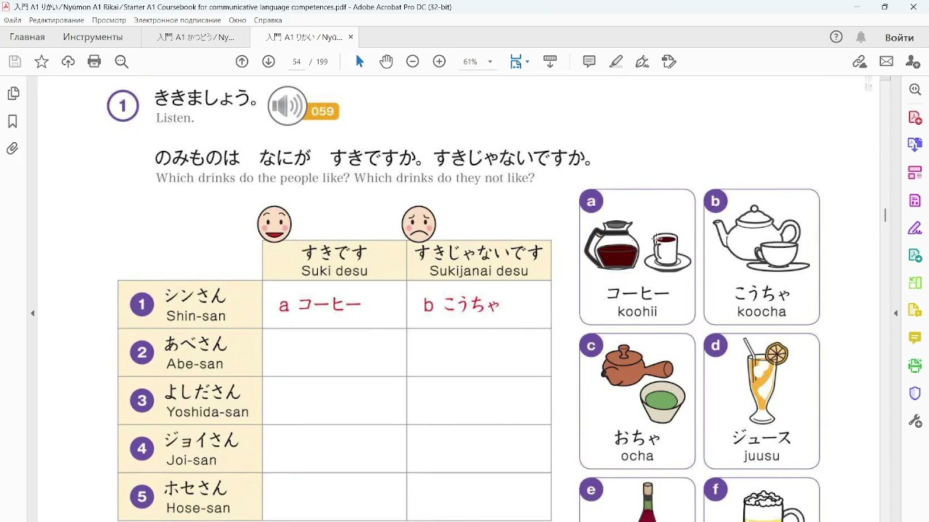Open the notifications bell
The height and width of the screenshot is (522, 929).
[861, 37]
